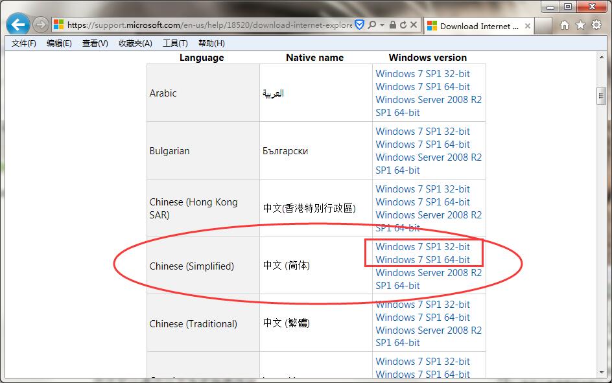Click the search magnifier in address bar
This screenshot has height=383, width=612.
pyautogui.click(x=372, y=25)
